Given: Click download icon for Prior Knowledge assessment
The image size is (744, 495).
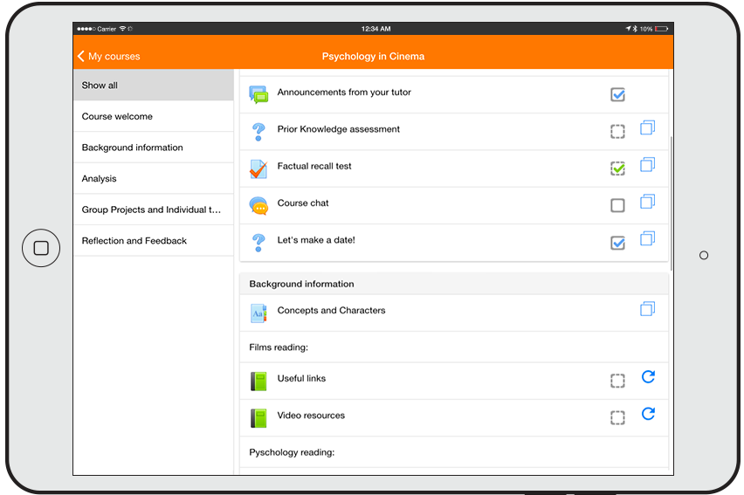Looking at the screenshot, I should (x=647, y=127).
